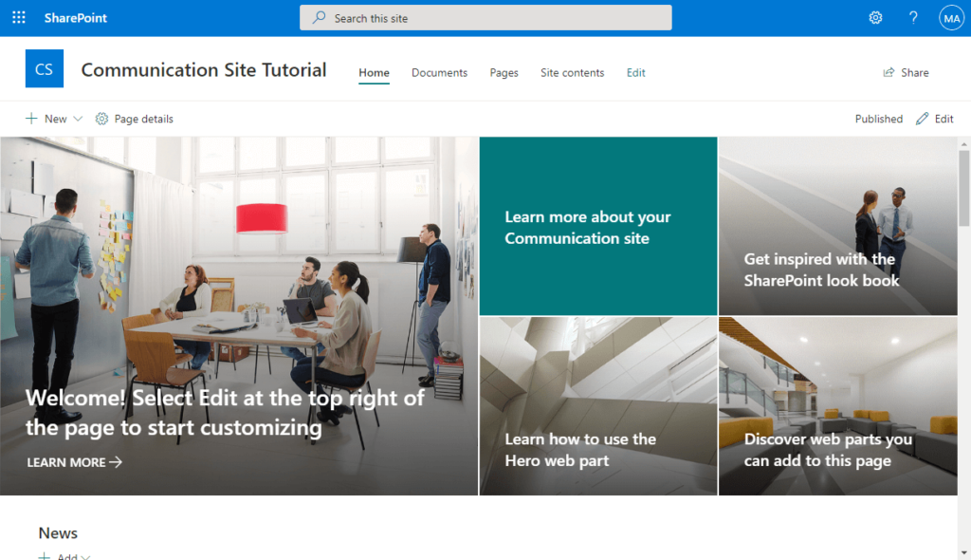Open the settings gear in header
The height and width of the screenshot is (560, 971).
click(875, 18)
